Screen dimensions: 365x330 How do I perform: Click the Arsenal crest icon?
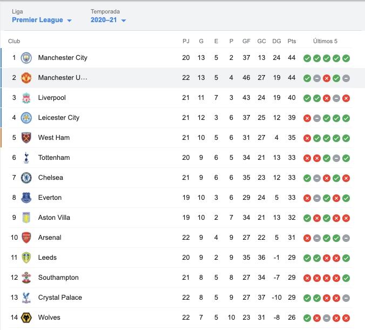point(26,238)
